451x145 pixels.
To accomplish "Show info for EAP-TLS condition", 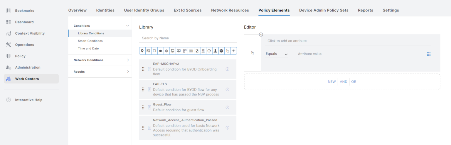I will coord(227,89).
